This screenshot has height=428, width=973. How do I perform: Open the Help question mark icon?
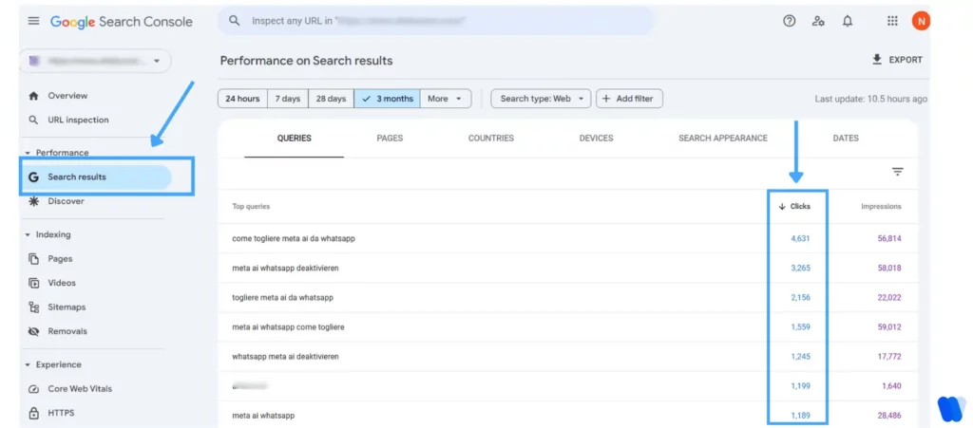tap(790, 21)
